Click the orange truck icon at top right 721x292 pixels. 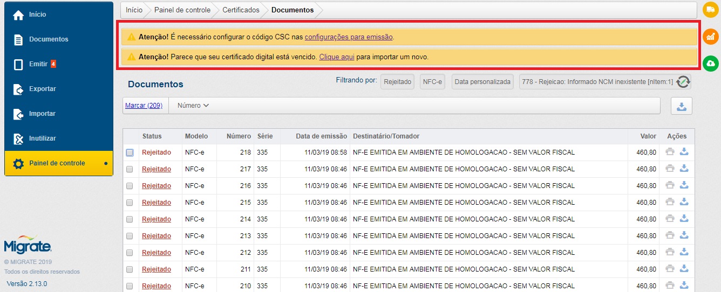pyautogui.click(x=711, y=10)
